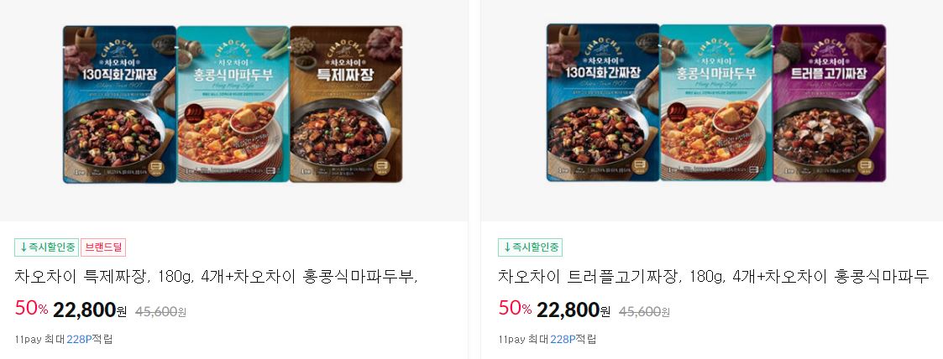Screen dimensions: 943x359
Task: Click the right product's 50% discount label
Action: click(x=515, y=309)
